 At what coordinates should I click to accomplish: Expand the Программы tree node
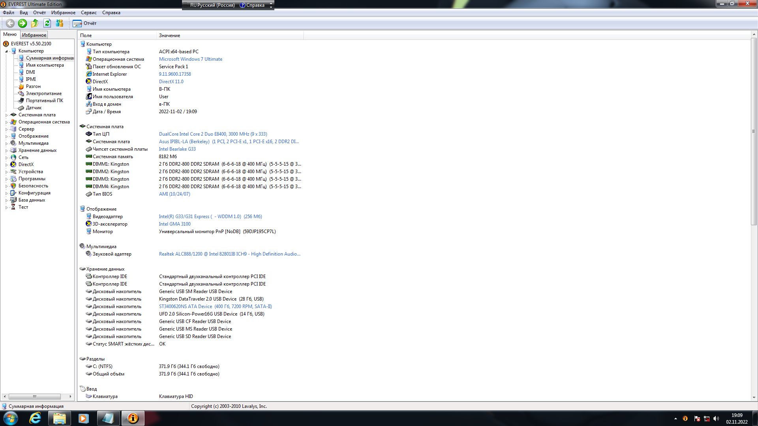click(6, 179)
